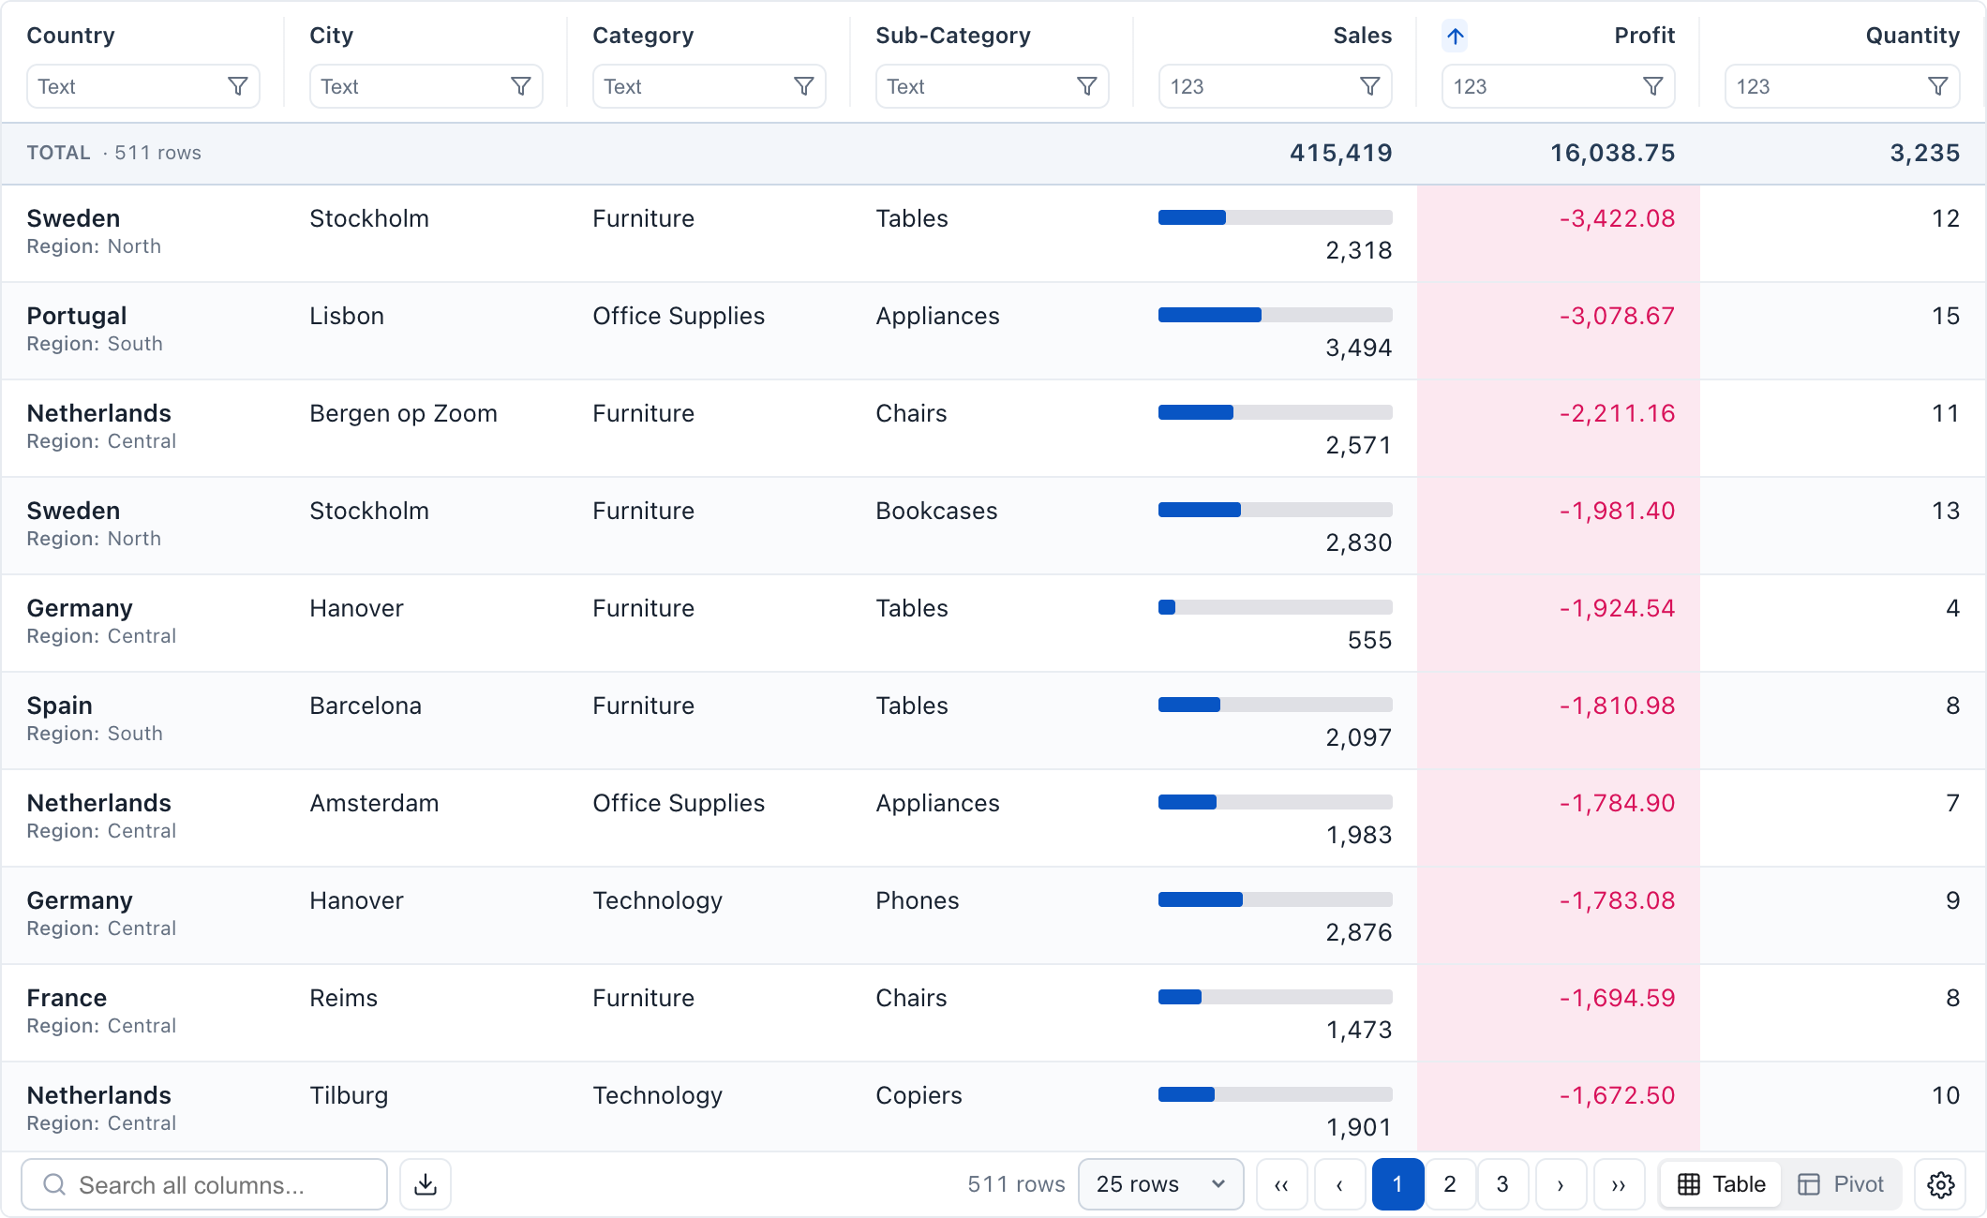The image size is (1987, 1218).
Task: Go to the previous page
Action: (x=1339, y=1184)
